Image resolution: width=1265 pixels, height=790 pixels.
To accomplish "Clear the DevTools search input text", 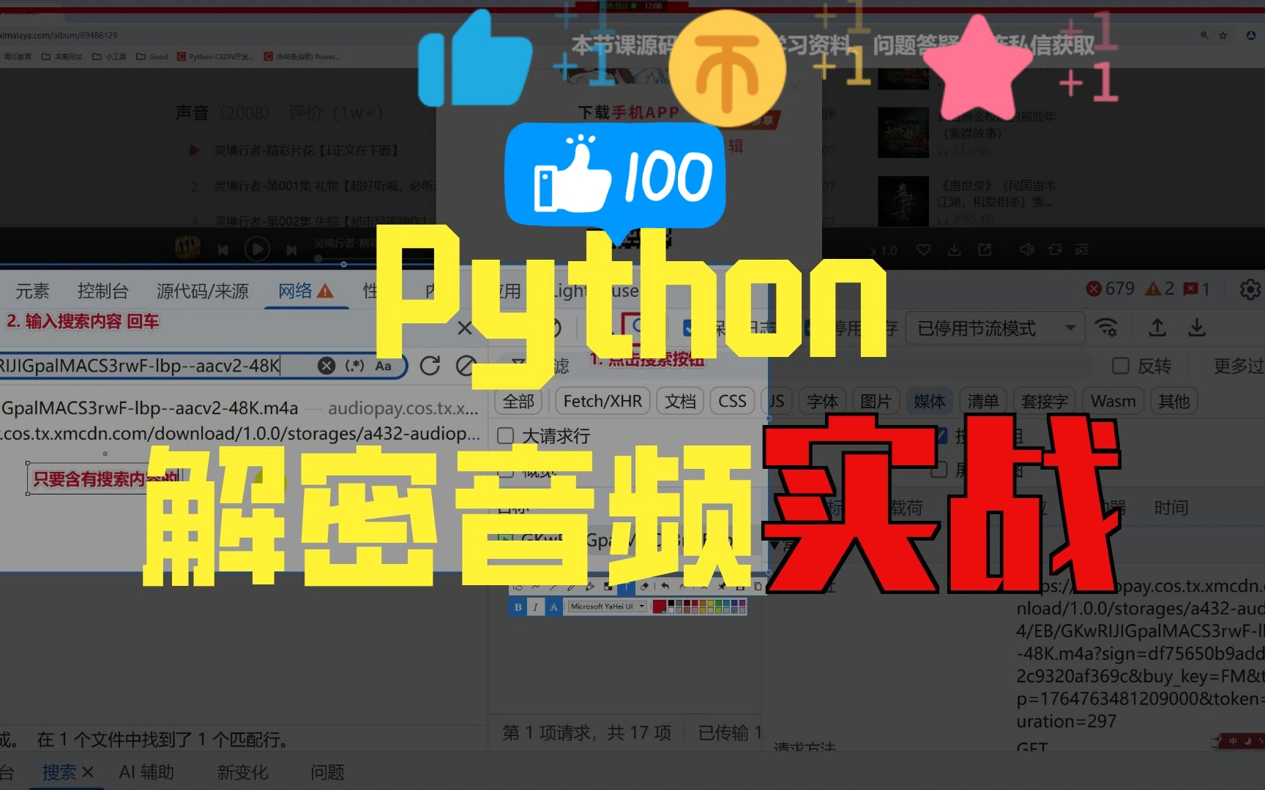I will coord(326,366).
